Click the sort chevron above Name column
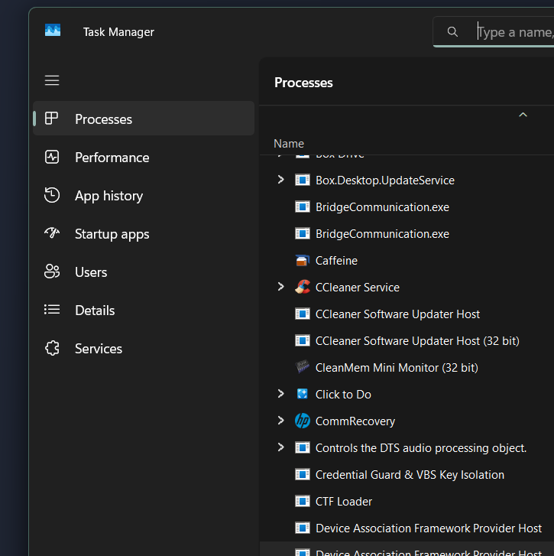This screenshot has height=556, width=554. pos(523,115)
